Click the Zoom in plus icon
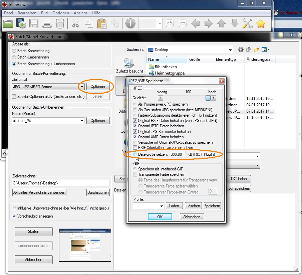Viewport: 302px width, 275px height. click(170, 23)
